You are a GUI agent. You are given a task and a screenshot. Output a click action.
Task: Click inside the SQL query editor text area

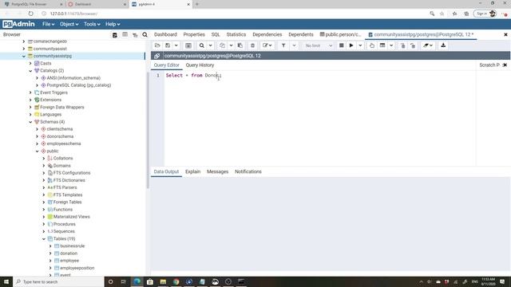[x=319, y=119]
